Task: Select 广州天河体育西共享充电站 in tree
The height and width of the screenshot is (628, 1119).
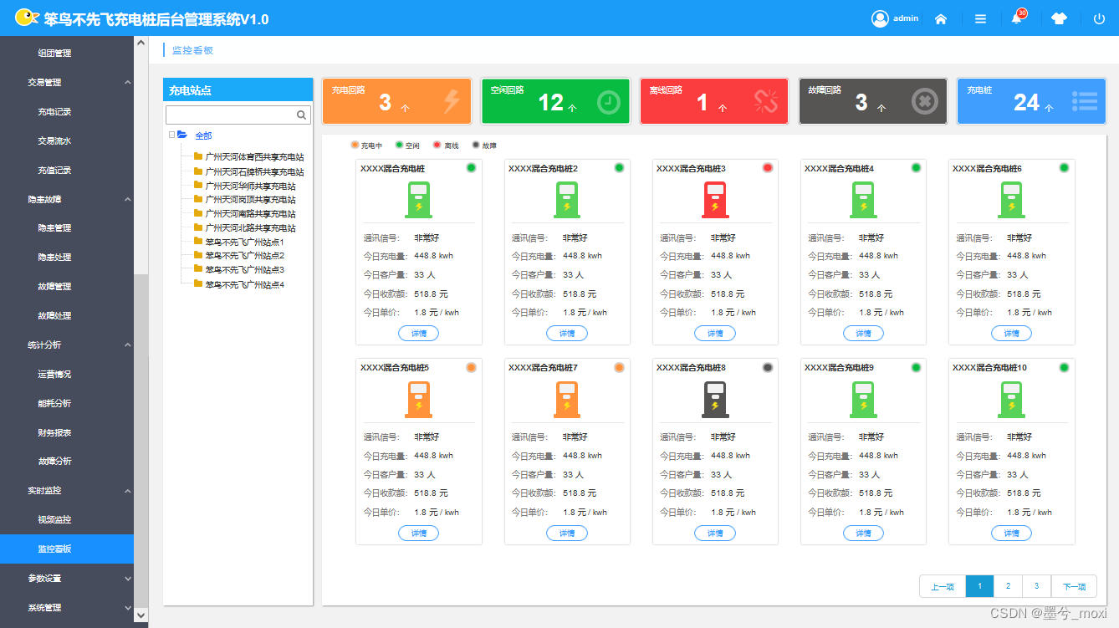Action: point(254,157)
